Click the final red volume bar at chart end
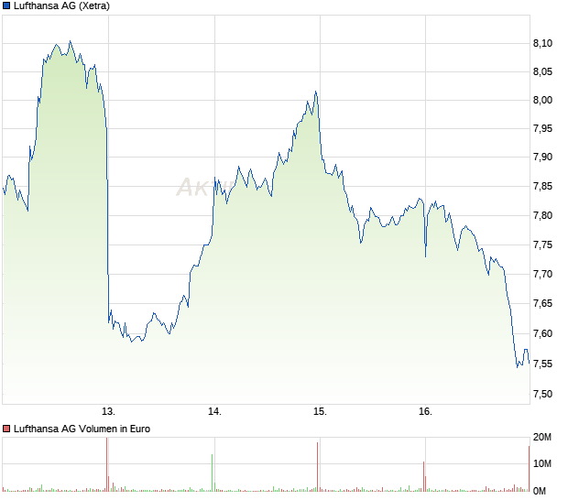The image size is (568, 500). pyautogui.click(x=529, y=469)
